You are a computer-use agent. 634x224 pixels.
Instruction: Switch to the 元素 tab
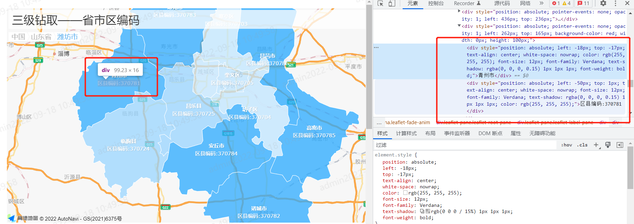click(x=413, y=3)
